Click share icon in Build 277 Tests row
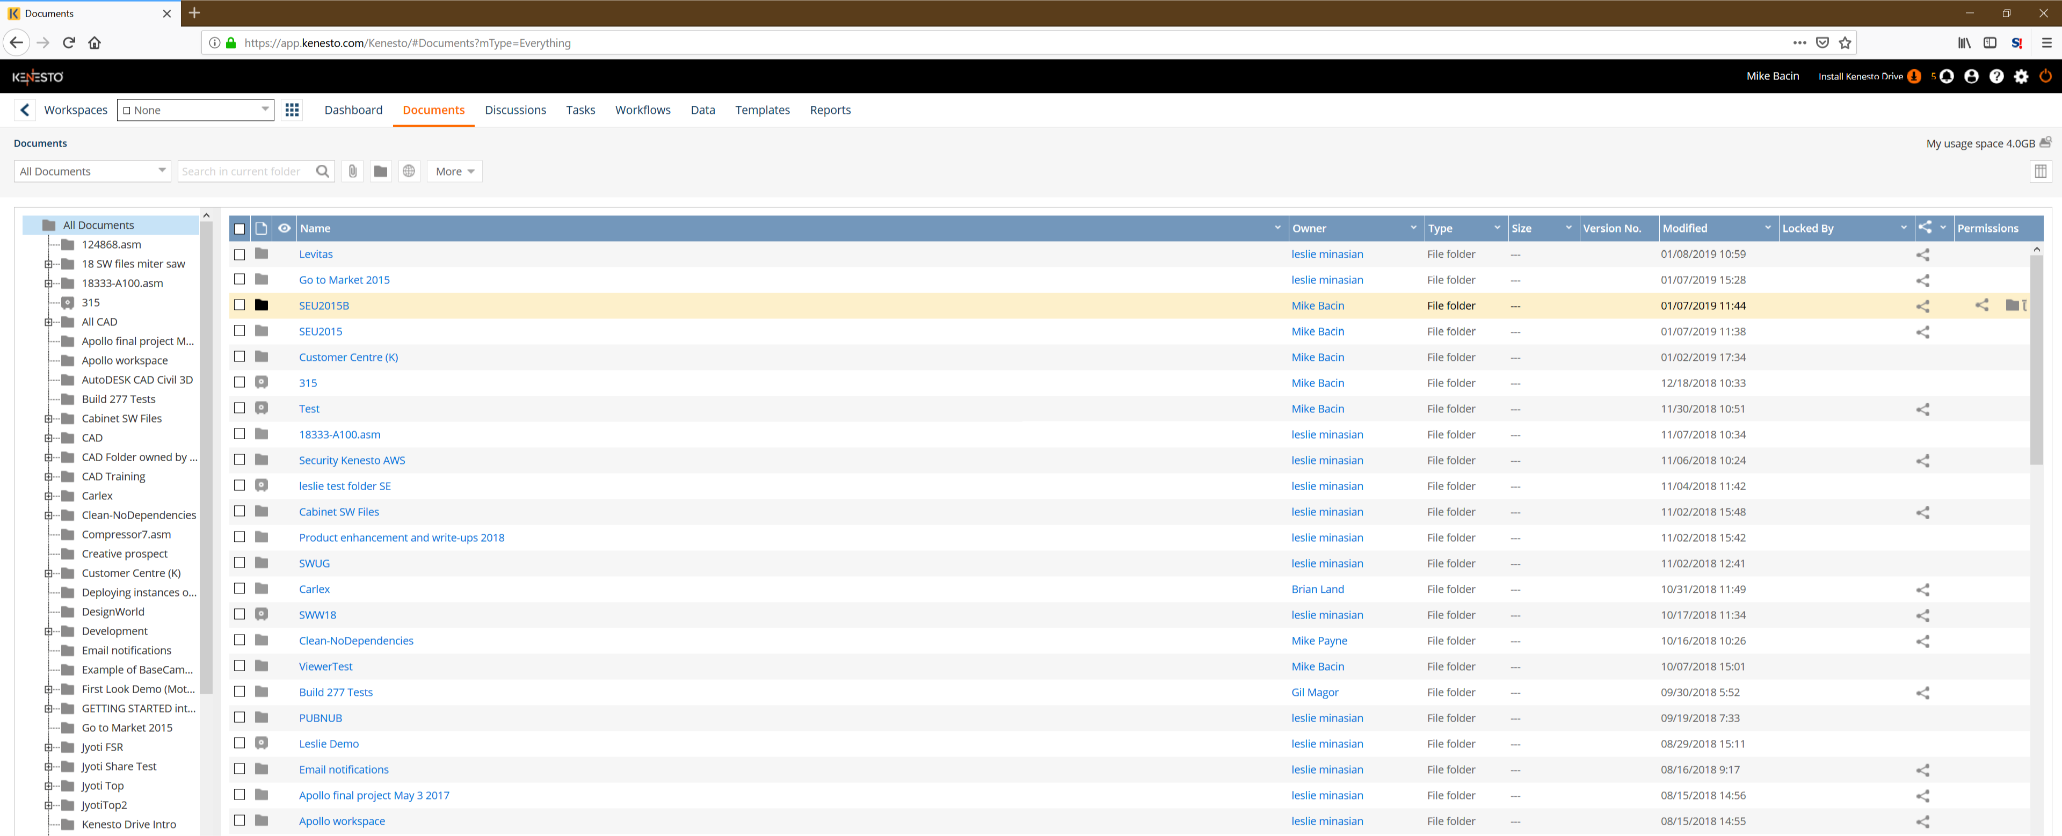Image resolution: width=2062 pixels, height=836 pixels. tap(1923, 693)
